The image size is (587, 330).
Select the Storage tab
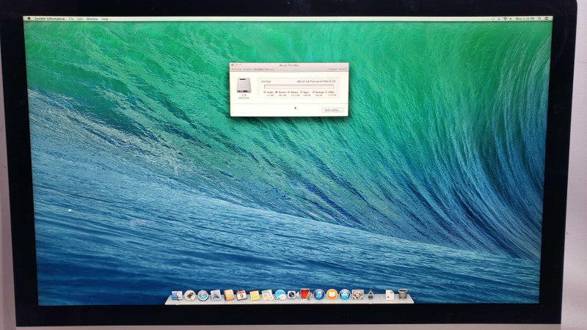pyautogui.click(x=259, y=69)
